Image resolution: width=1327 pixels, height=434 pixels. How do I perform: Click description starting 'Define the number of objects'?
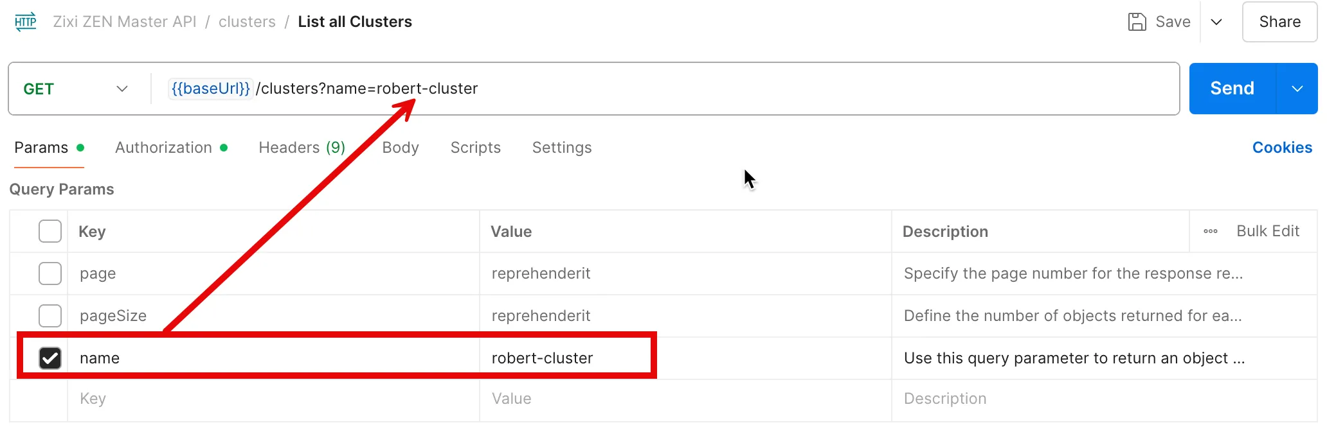pos(1072,316)
